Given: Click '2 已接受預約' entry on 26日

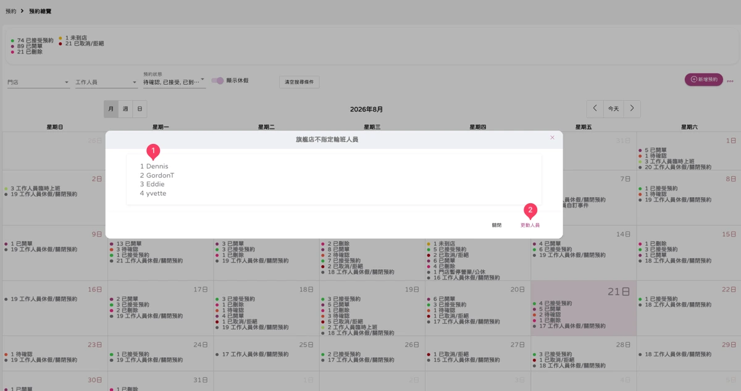Looking at the screenshot, I should [343, 355].
